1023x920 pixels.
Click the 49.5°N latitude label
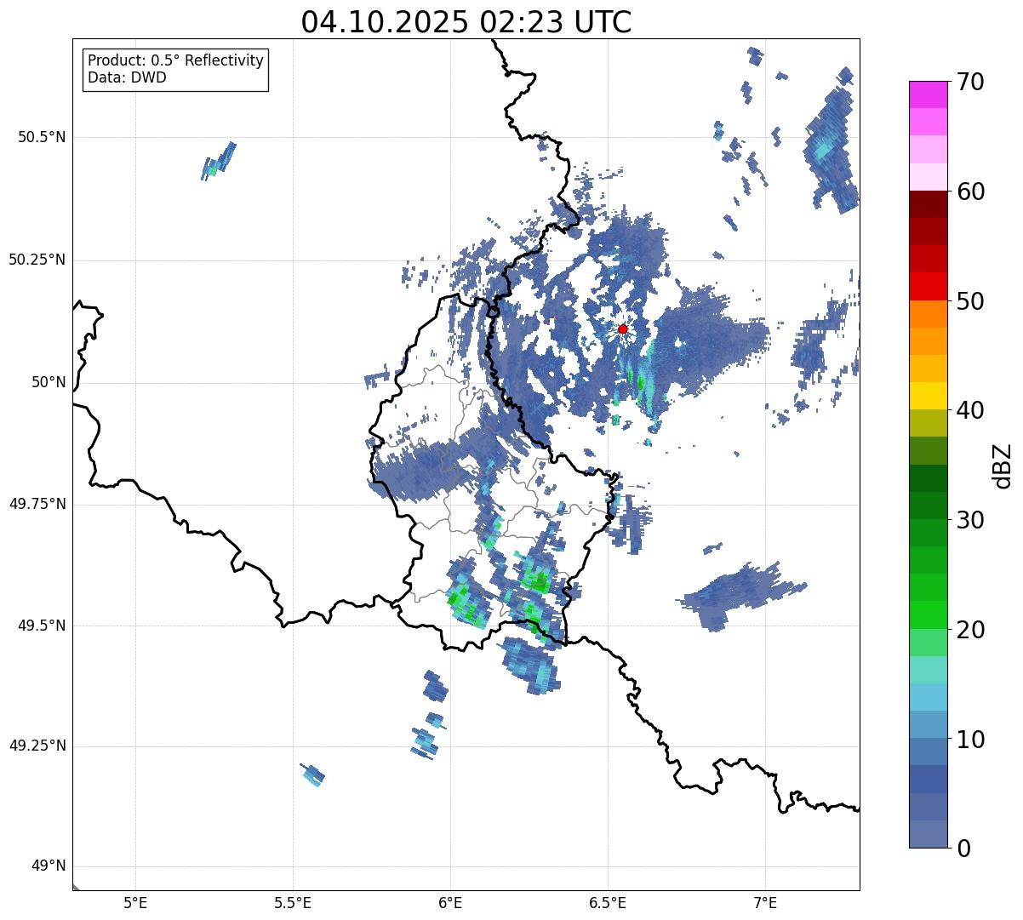pyautogui.click(x=42, y=626)
